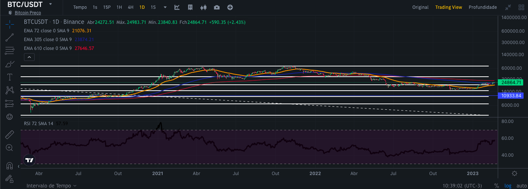Open the Fibonacci retracement tool

10,50
